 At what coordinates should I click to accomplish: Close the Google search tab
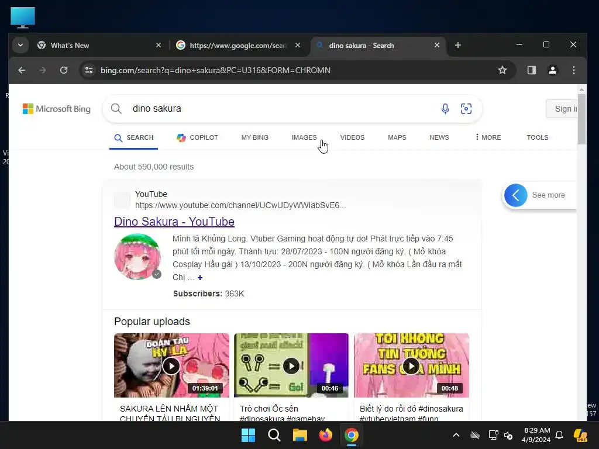298,46
